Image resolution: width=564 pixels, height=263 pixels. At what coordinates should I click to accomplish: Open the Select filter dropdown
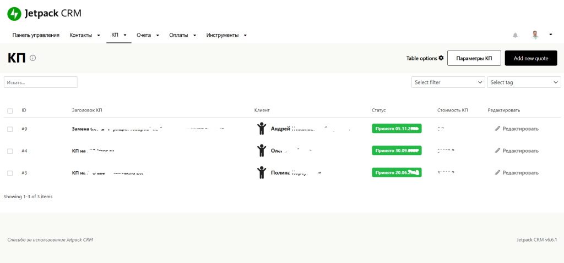pyautogui.click(x=448, y=82)
